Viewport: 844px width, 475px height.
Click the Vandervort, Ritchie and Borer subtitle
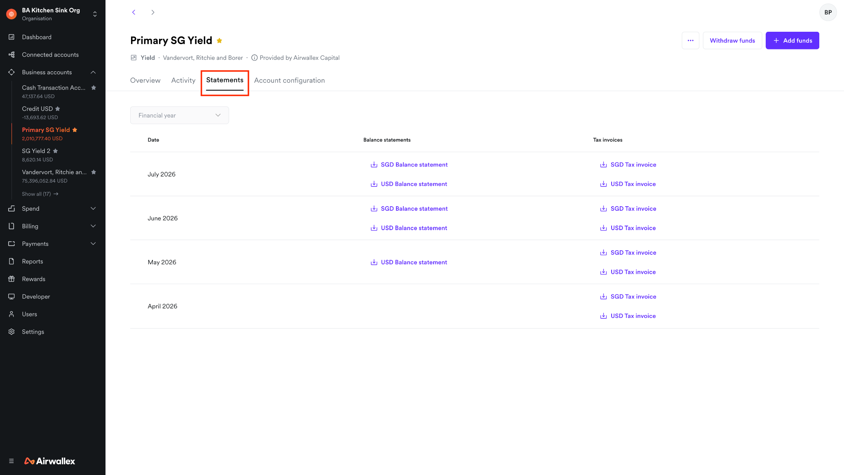point(203,58)
